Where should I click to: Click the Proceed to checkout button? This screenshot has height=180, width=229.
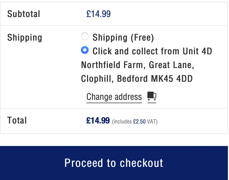click(x=114, y=163)
